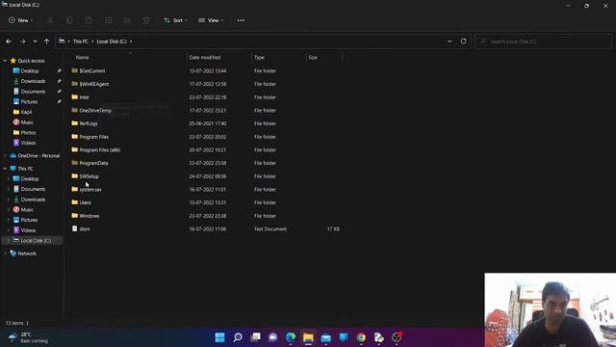Viewport: 616px width, 347px height.
Task: Open the New item dropdown
Action: coord(21,20)
